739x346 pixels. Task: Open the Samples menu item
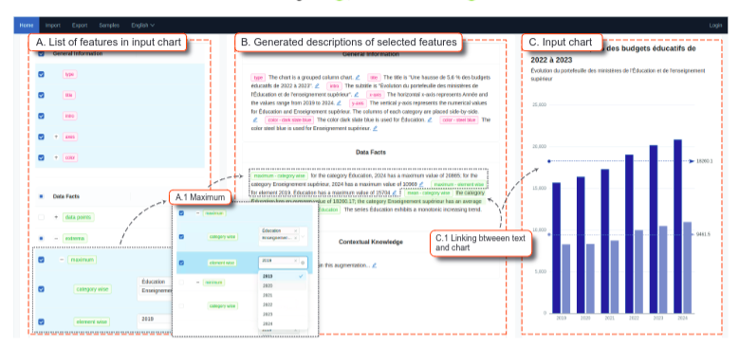[109, 26]
